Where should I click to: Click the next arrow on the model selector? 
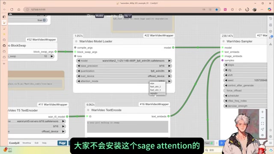pyautogui.click(x=170, y=61)
